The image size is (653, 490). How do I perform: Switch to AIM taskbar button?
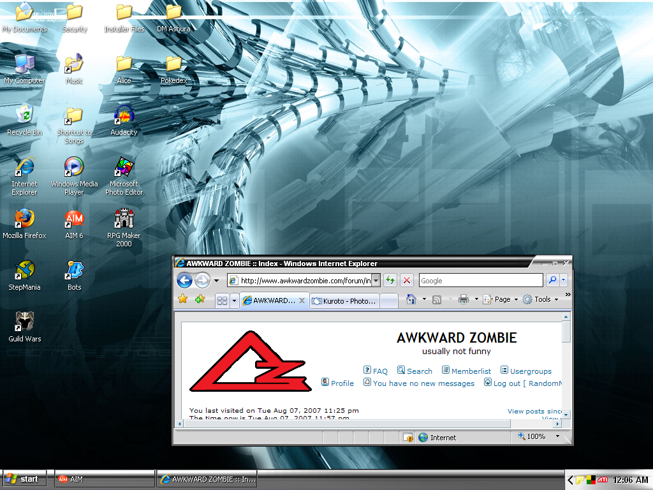105,479
